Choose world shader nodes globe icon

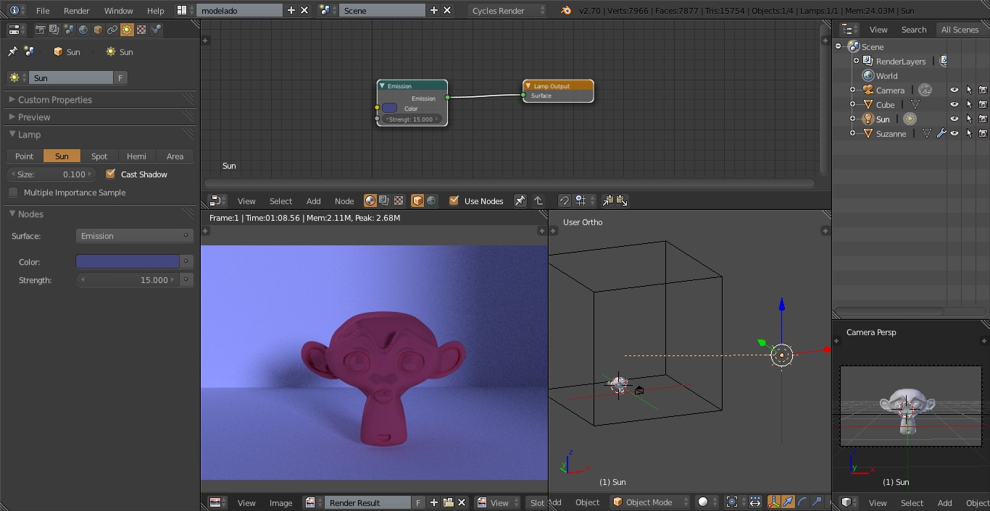coord(431,200)
